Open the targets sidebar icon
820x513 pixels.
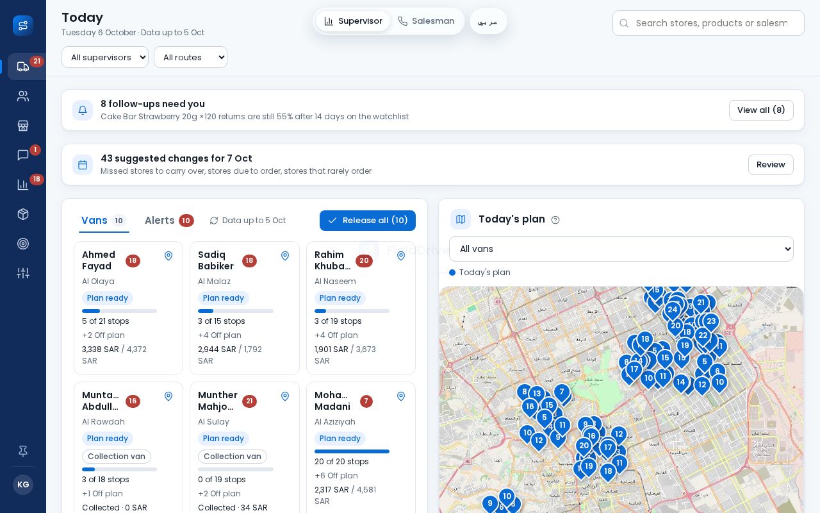tap(23, 244)
